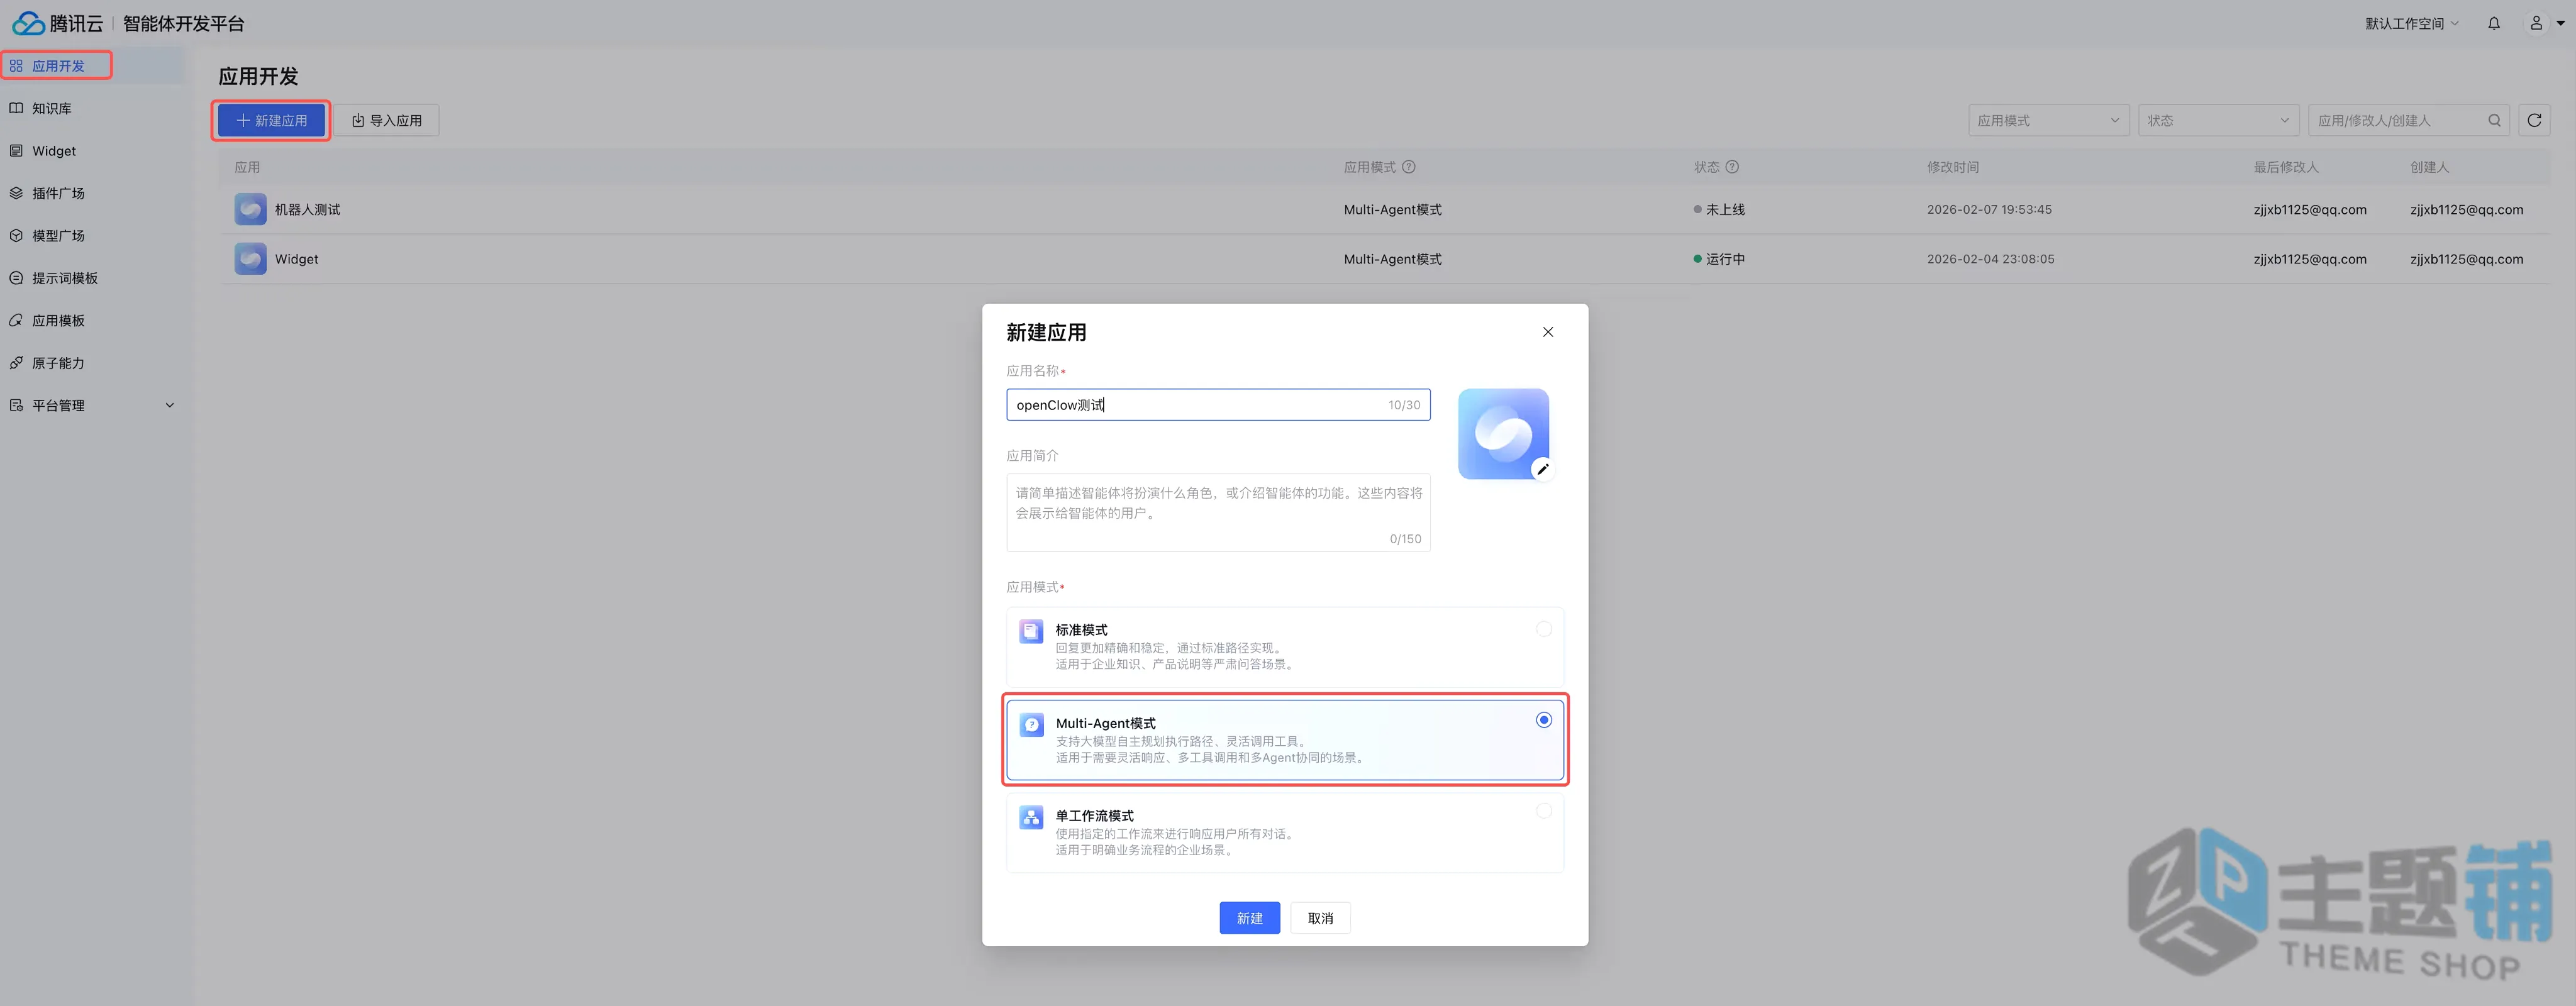Viewport: 2576px width, 1006px height.
Task: Click the 单工作流模式 option icon
Action: [x=1031, y=817]
